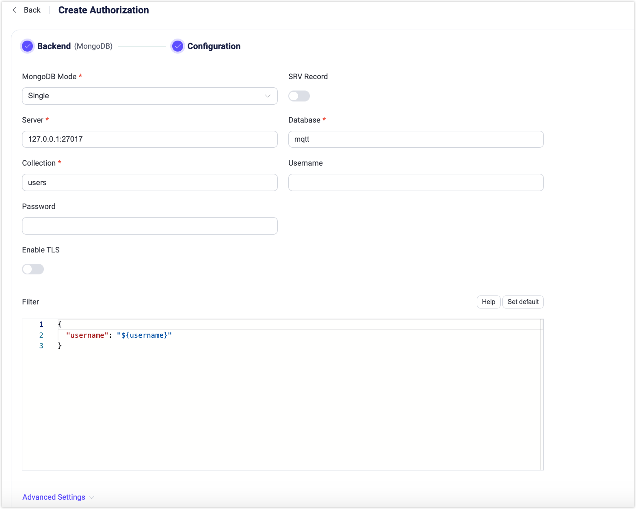The height and width of the screenshot is (509, 636).
Task: Click the MongoDB Mode dropdown chevron
Action: [268, 96]
